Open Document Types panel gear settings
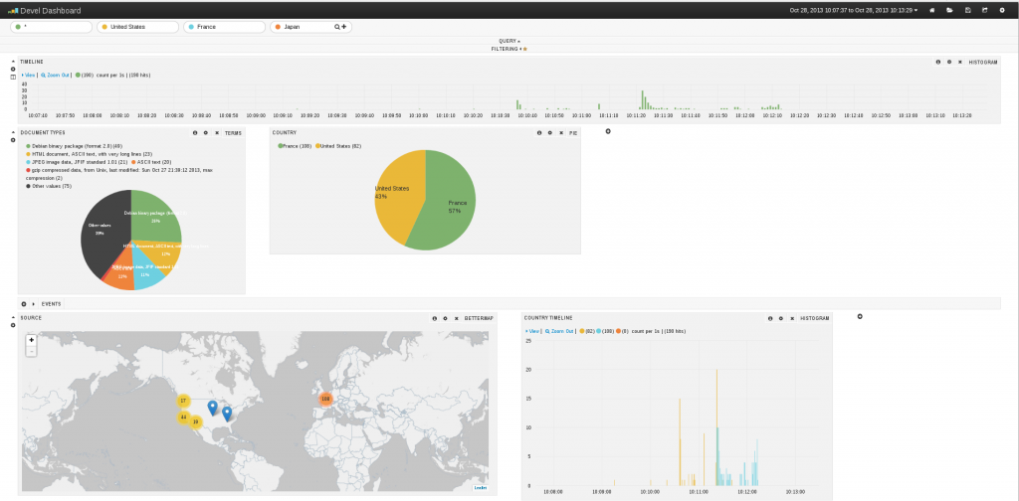The width and height of the screenshot is (1019, 501). (x=205, y=133)
